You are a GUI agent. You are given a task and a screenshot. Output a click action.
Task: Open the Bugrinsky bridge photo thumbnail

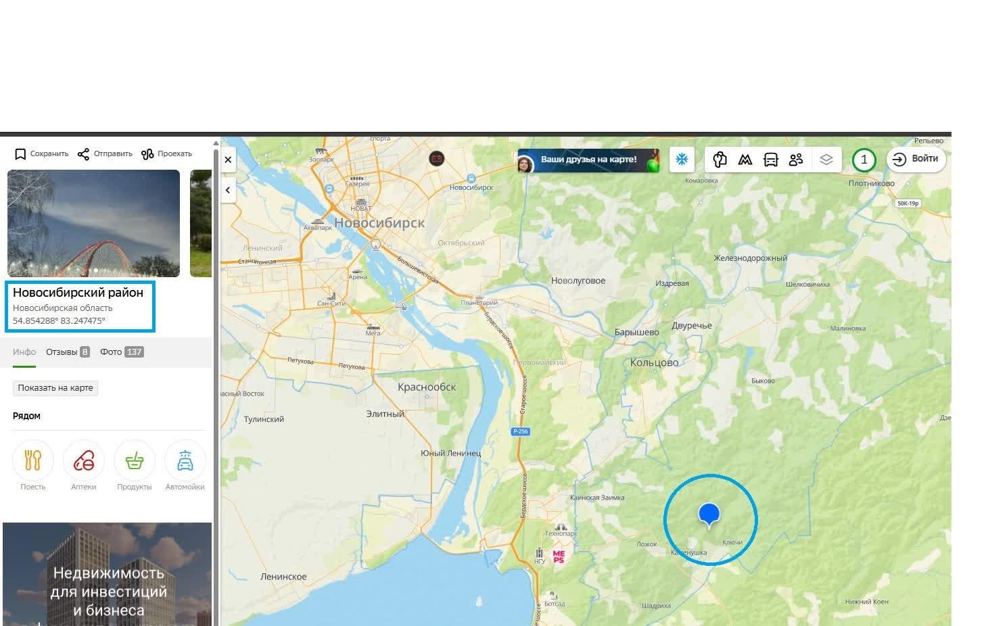point(93,223)
